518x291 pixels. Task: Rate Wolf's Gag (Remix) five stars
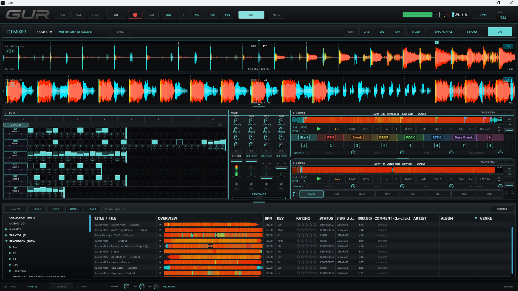click(x=315, y=230)
